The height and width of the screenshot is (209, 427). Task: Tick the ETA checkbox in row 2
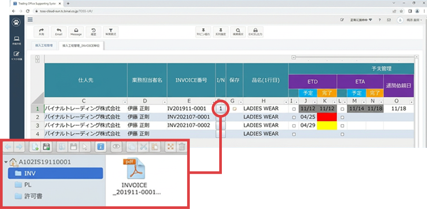click(x=342, y=117)
